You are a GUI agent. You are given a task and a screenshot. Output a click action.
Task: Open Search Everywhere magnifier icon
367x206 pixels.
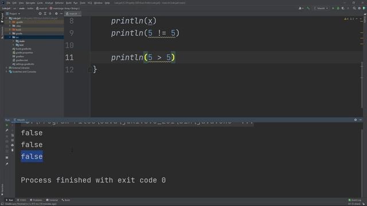[354, 8]
